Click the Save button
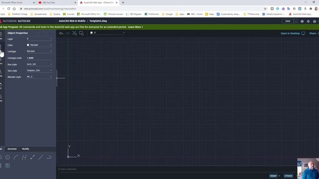 pyautogui.click(x=288, y=21)
